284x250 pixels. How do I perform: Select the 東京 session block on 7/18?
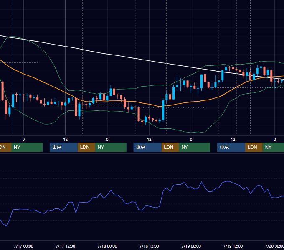pyautogui.click(x=147, y=147)
